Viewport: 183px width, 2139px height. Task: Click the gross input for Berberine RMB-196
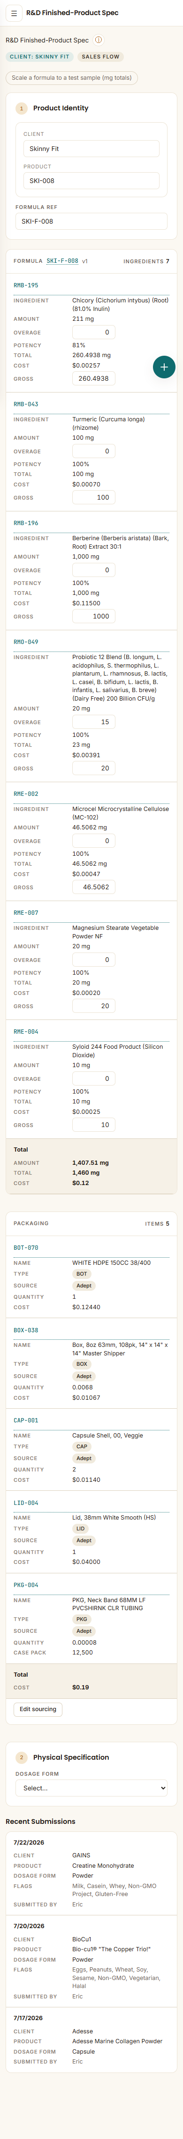(x=93, y=616)
